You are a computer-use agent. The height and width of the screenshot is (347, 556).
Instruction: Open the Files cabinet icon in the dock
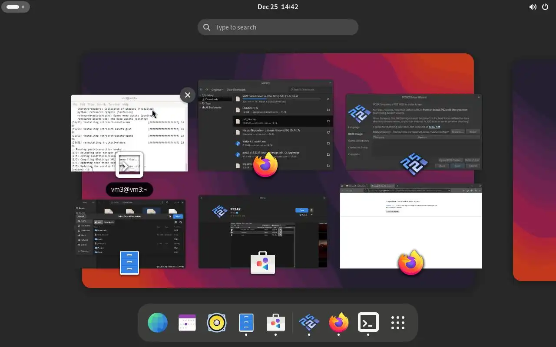point(246,323)
